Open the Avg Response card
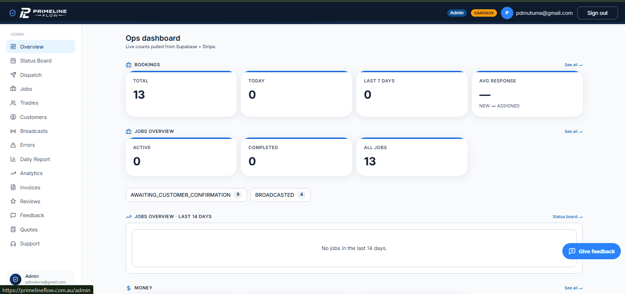 [527, 94]
